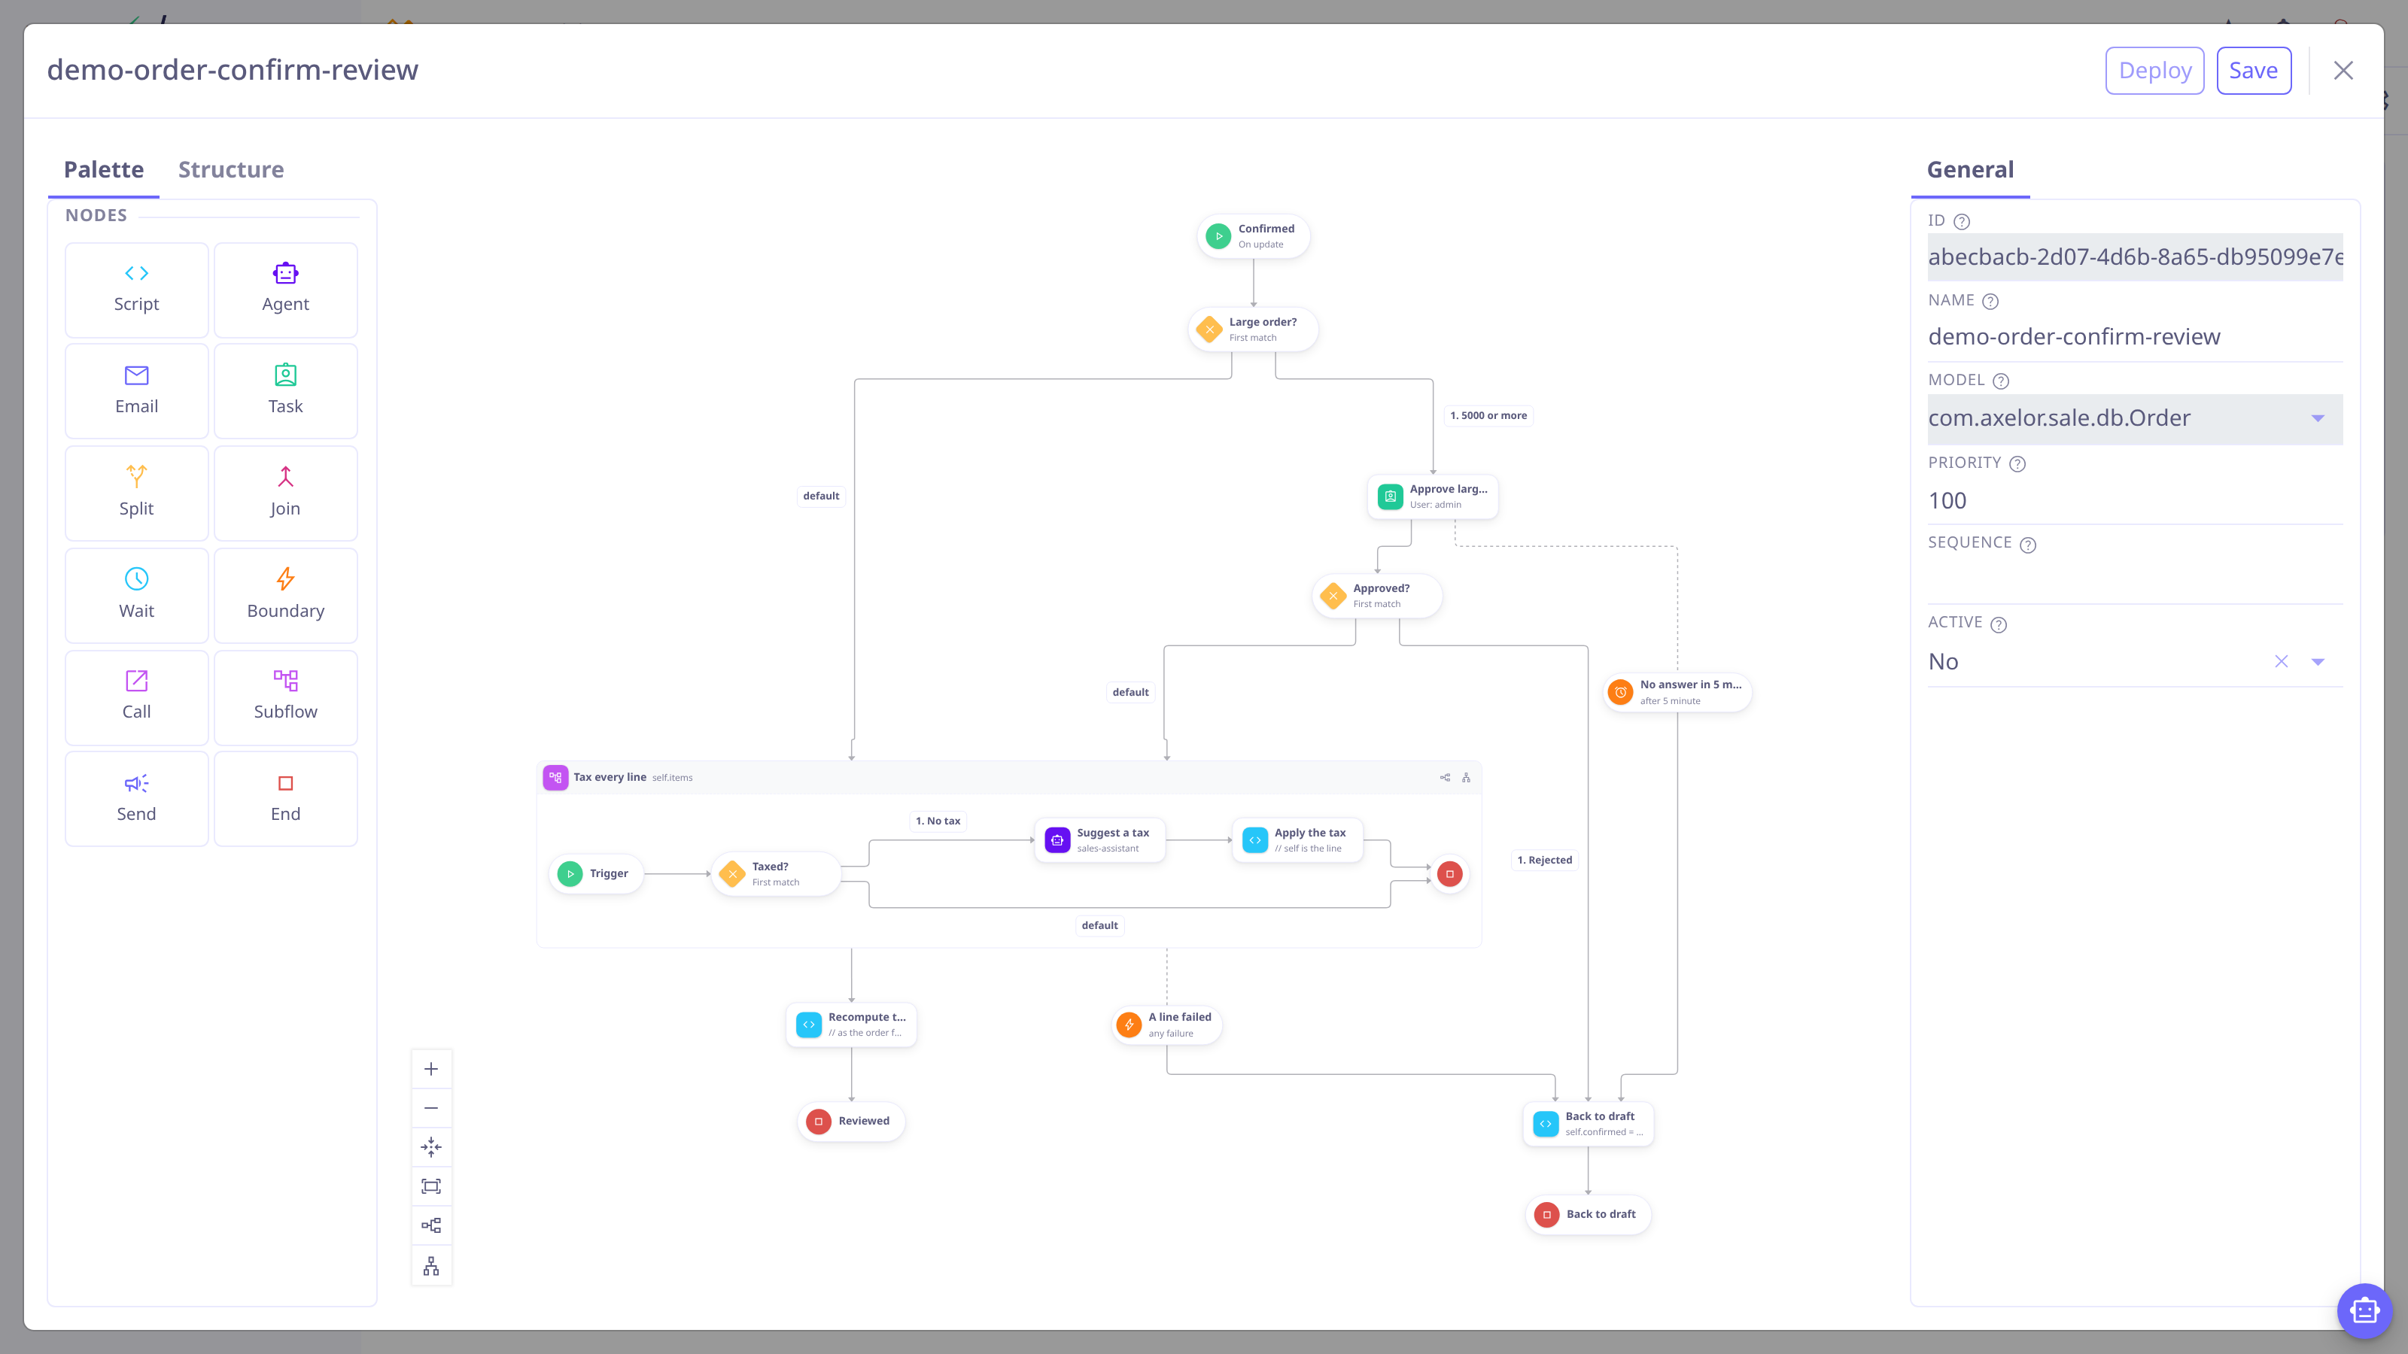Select the Confirmed start node
This screenshot has width=2408, height=1354.
pyautogui.click(x=1254, y=235)
